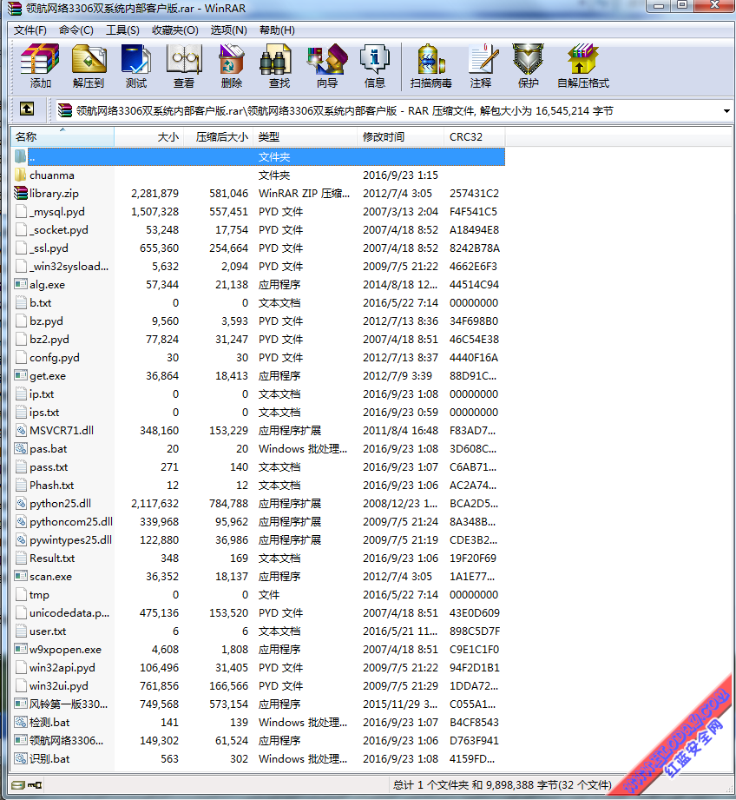This screenshot has width=736, height=800.
Task: Sort by the 压缩后大小 column header
Action: pyautogui.click(x=218, y=136)
